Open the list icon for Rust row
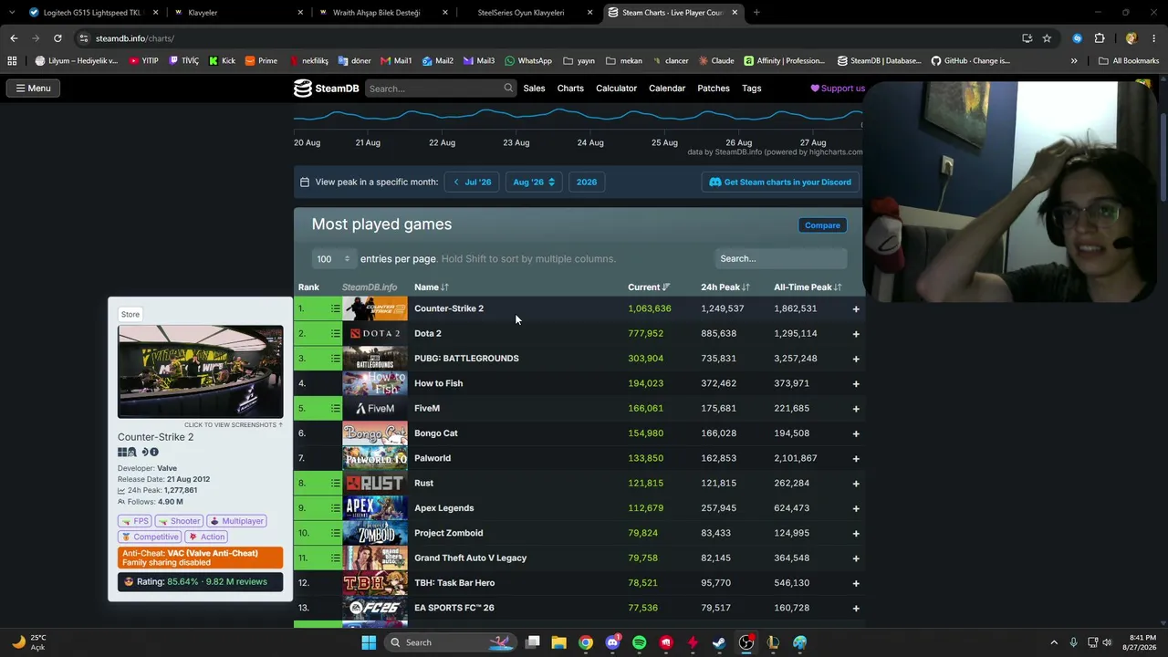This screenshot has height=657, width=1168. coord(335,483)
